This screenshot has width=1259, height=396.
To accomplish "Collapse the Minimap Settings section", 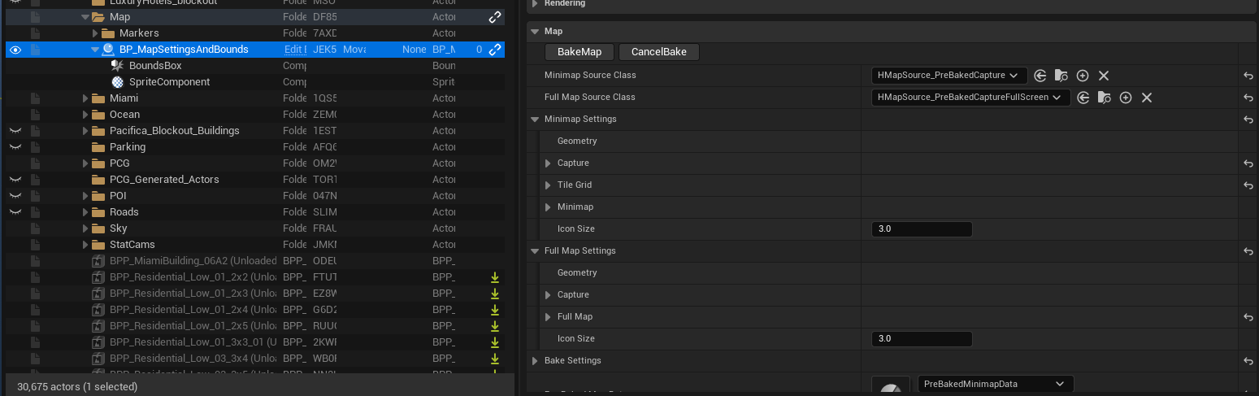I will point(535,120).
